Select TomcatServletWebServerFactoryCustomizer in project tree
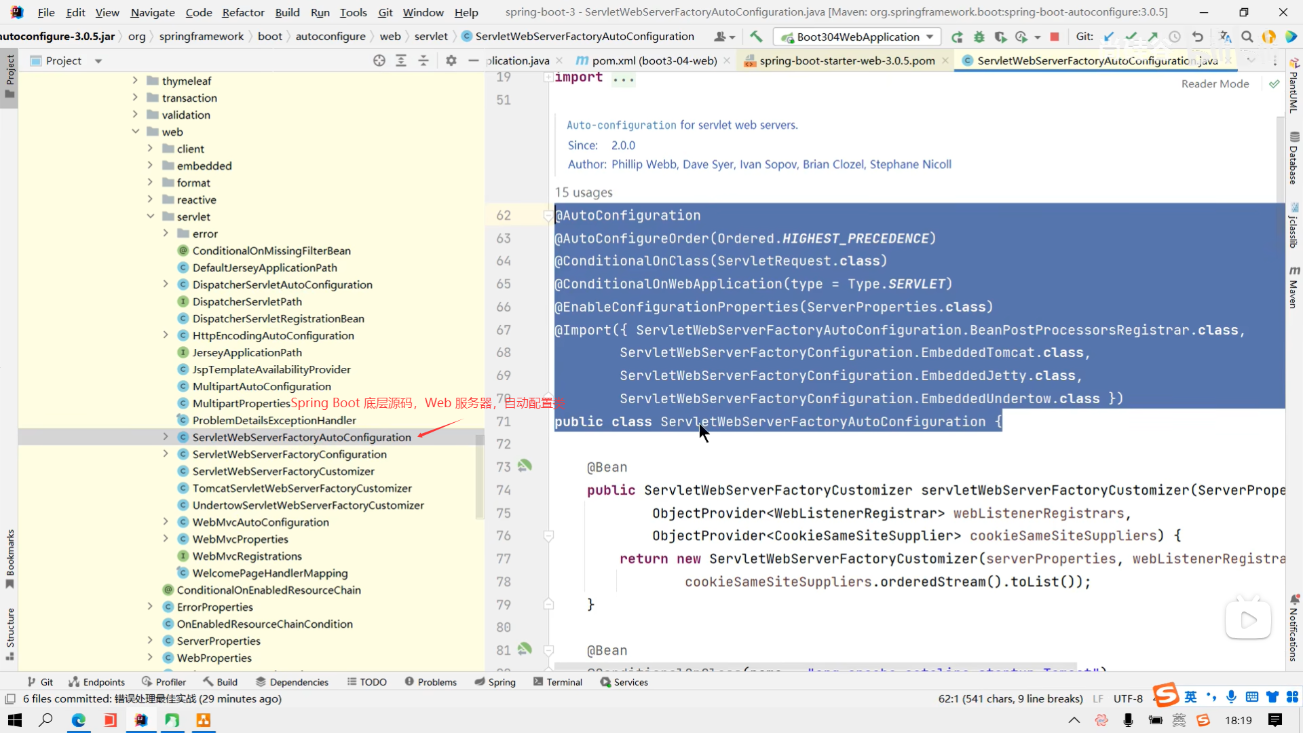 tap(302, 488)
